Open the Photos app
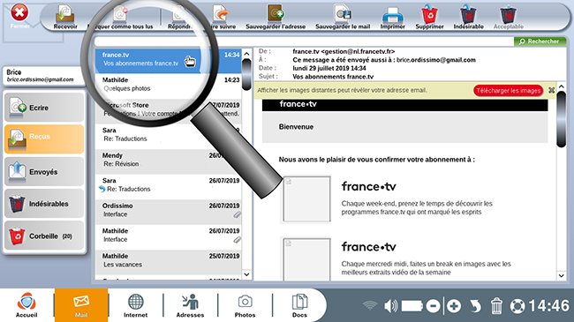574x322 pixels. [245, 305]
